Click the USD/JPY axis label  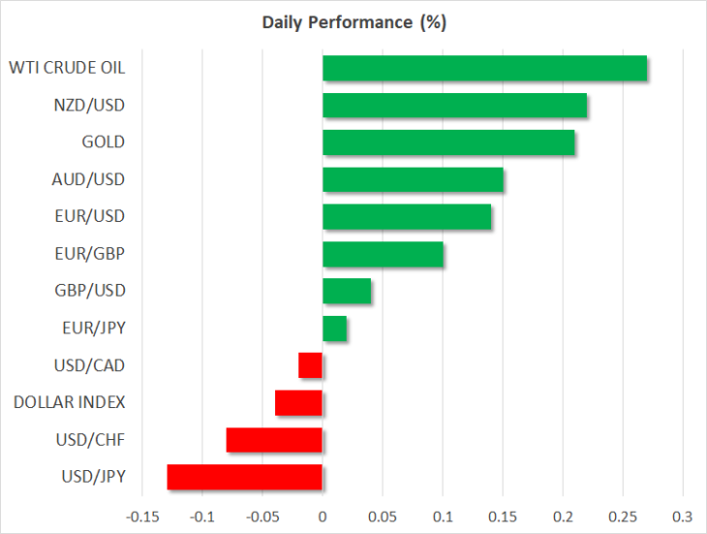(93, 477)
